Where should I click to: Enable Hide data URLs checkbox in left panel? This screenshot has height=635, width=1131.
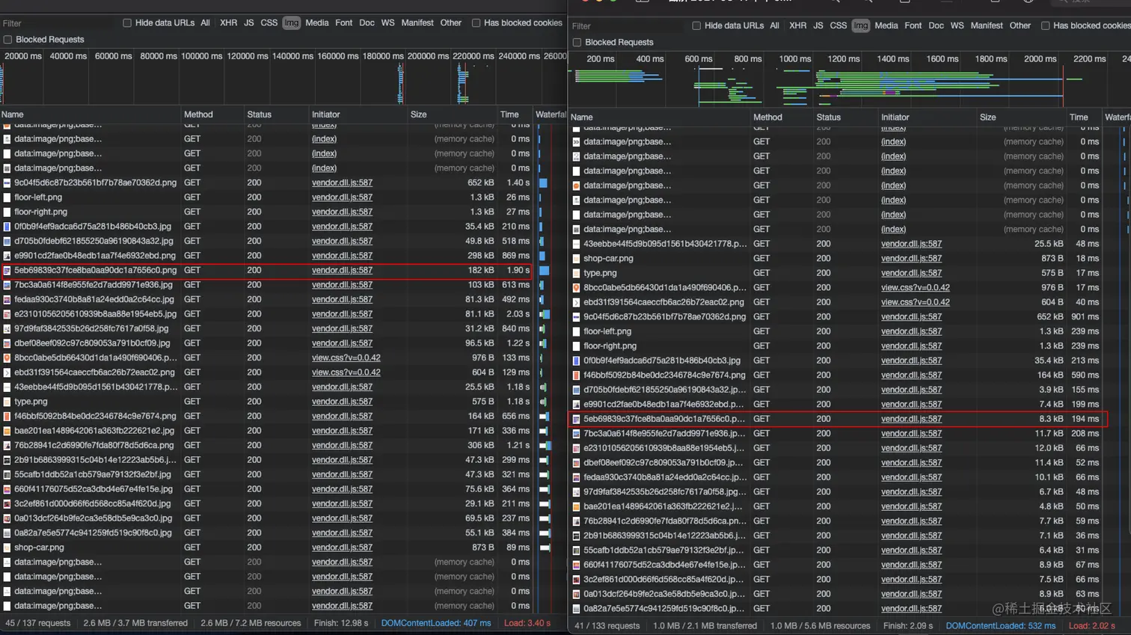[x=127, y=23]
